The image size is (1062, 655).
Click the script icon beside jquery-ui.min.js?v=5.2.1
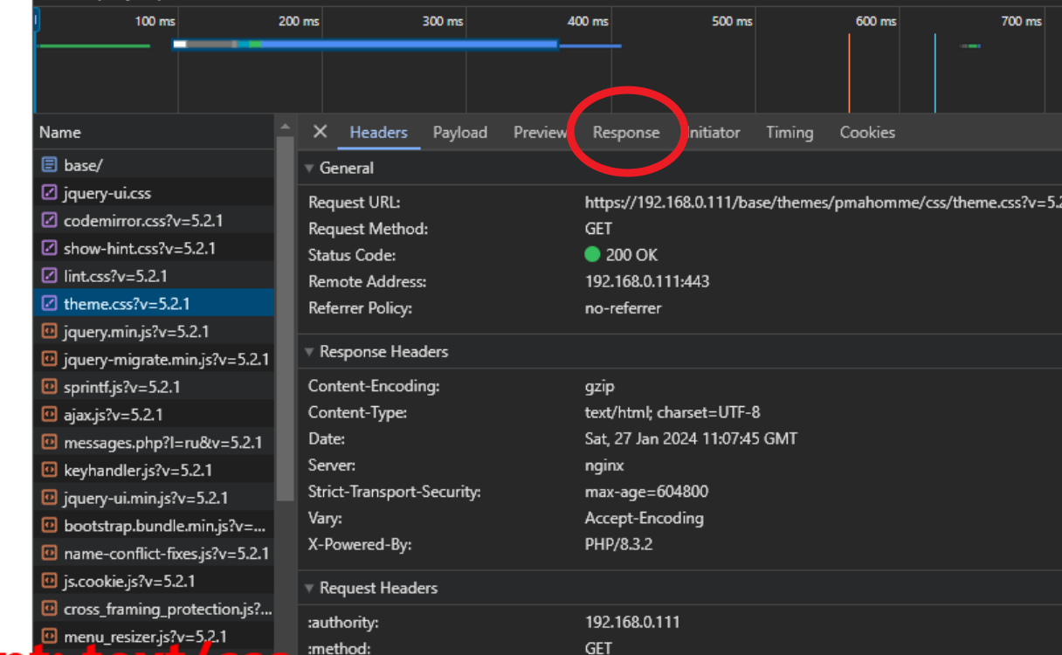(x=49, y=498)
